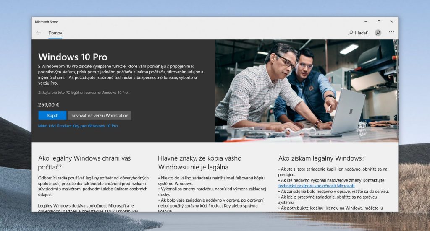Click the 259,00 € price
Image resolution: width=430 pixels, height=231 pixels.
(49, 105)
